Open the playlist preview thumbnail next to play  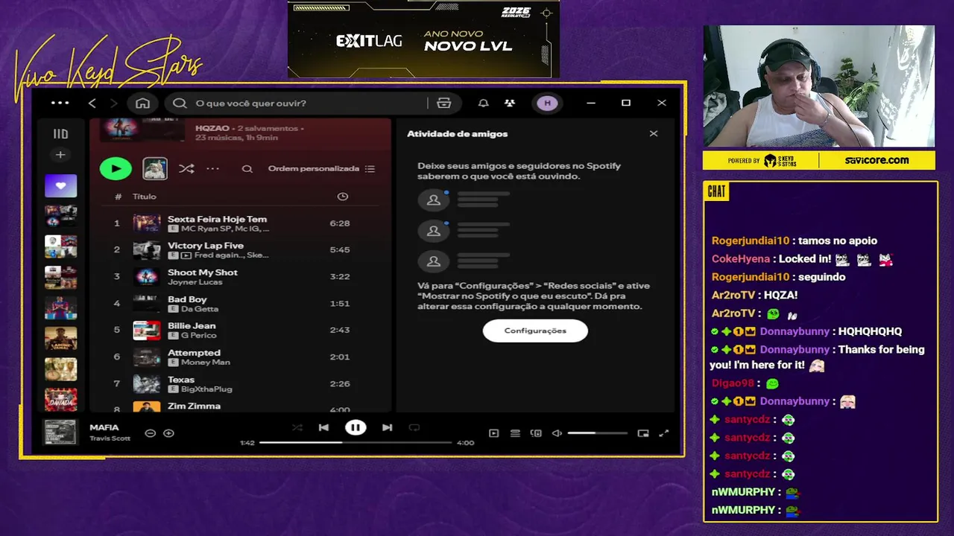coord(155,168)
